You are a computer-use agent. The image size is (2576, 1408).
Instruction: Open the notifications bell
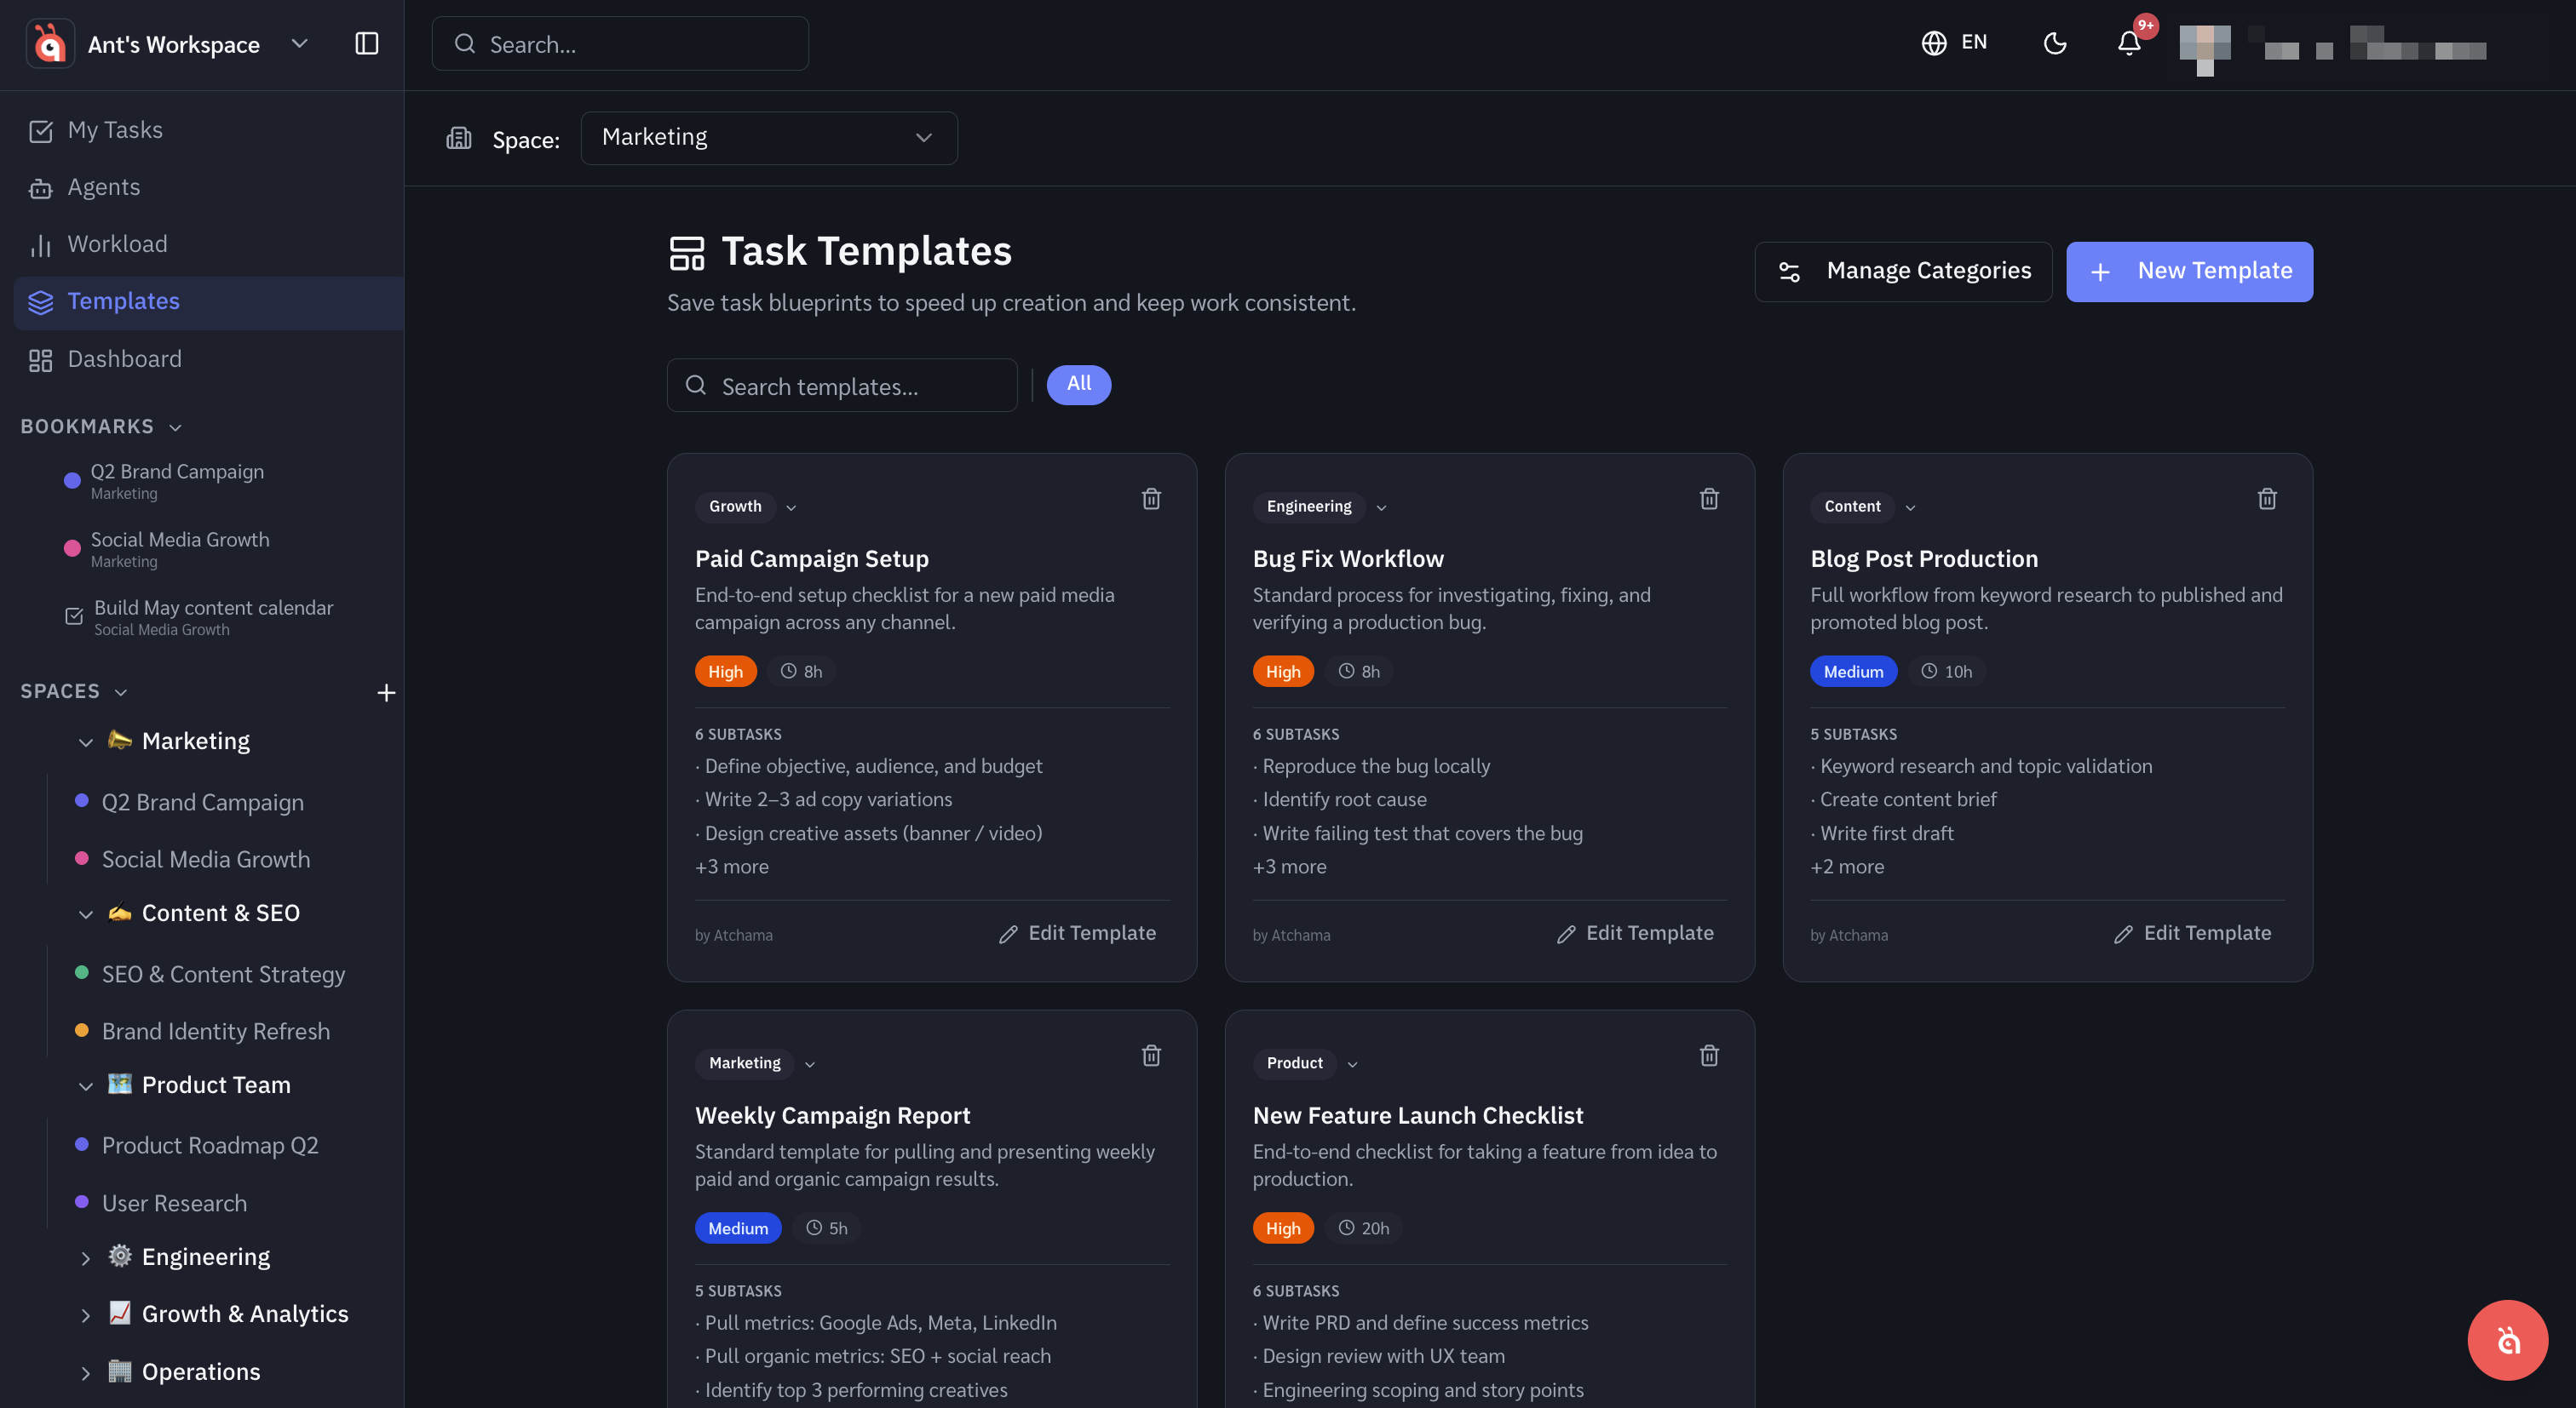click(2129, 43)
